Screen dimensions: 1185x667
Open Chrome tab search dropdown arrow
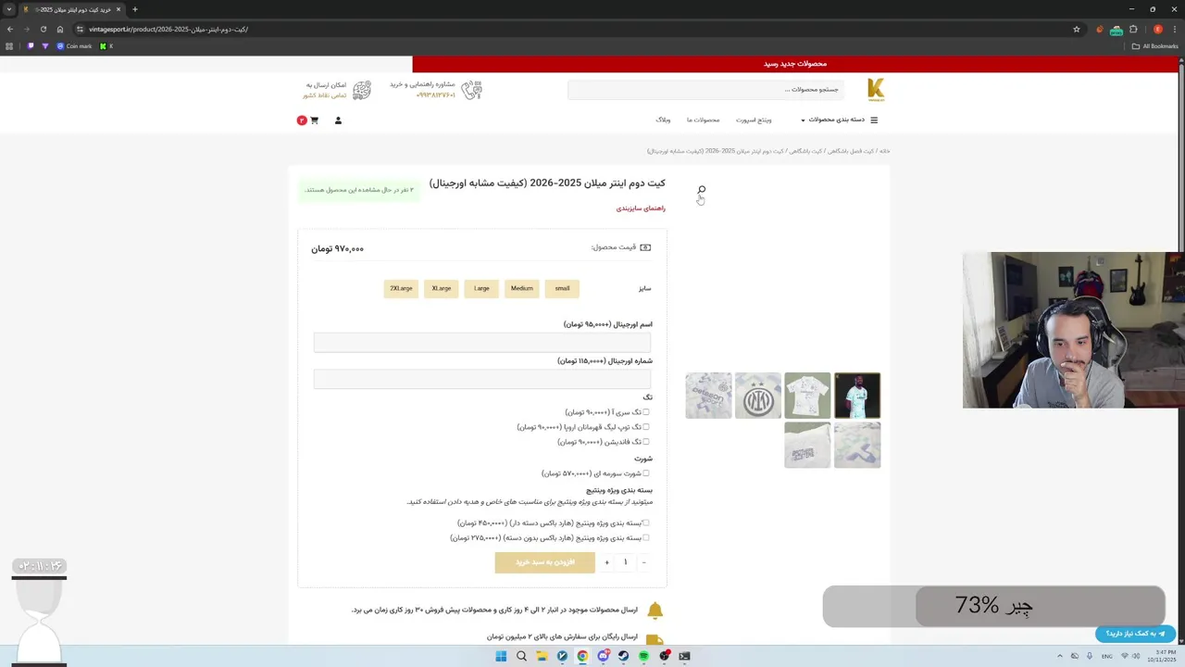(x=9, y=9)
